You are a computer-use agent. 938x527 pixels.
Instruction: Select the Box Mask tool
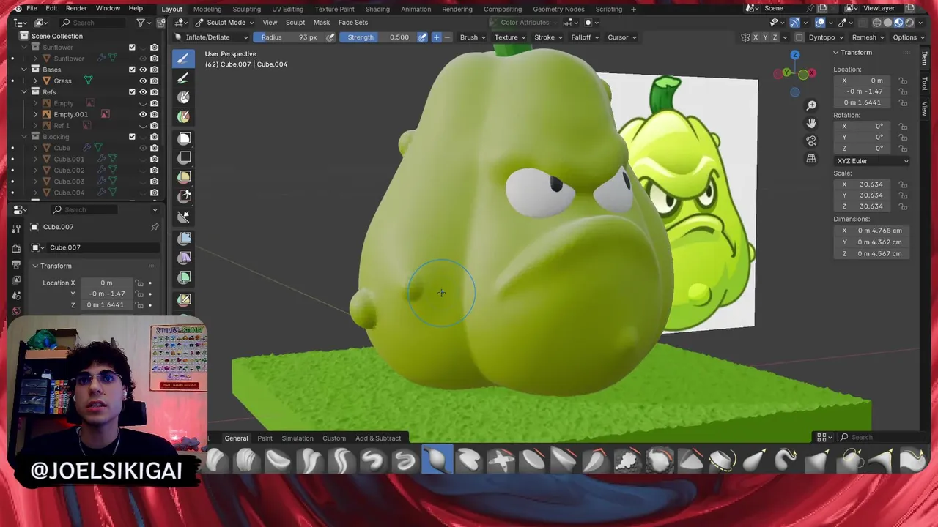click(x=184, y=138)
